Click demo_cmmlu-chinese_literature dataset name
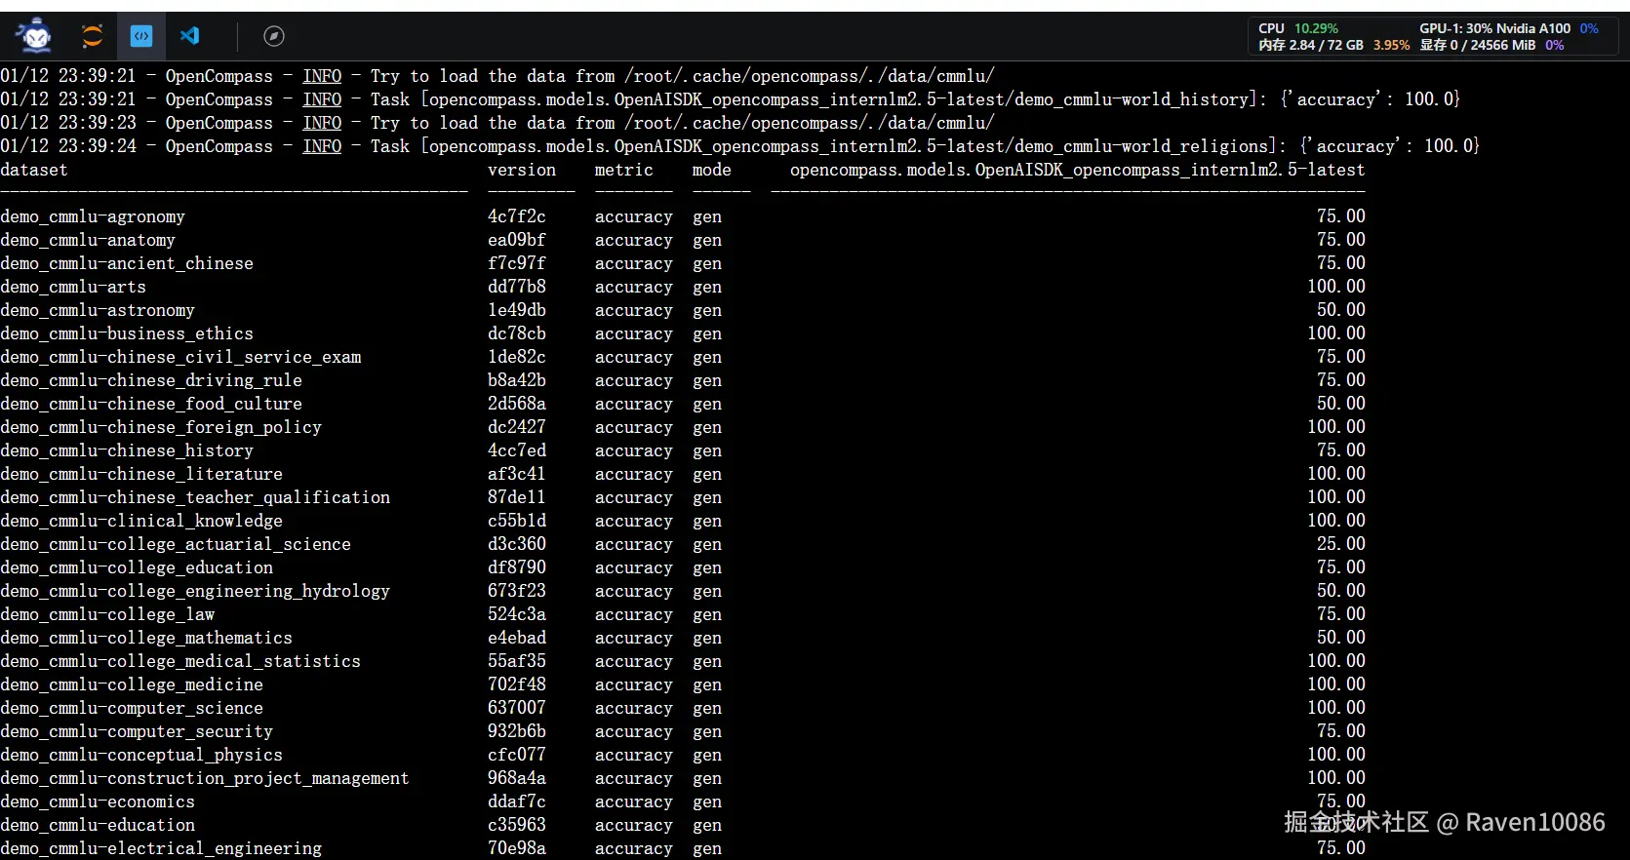The width and height of the screenshot is (1630, 860). click(x=141, y=474)
